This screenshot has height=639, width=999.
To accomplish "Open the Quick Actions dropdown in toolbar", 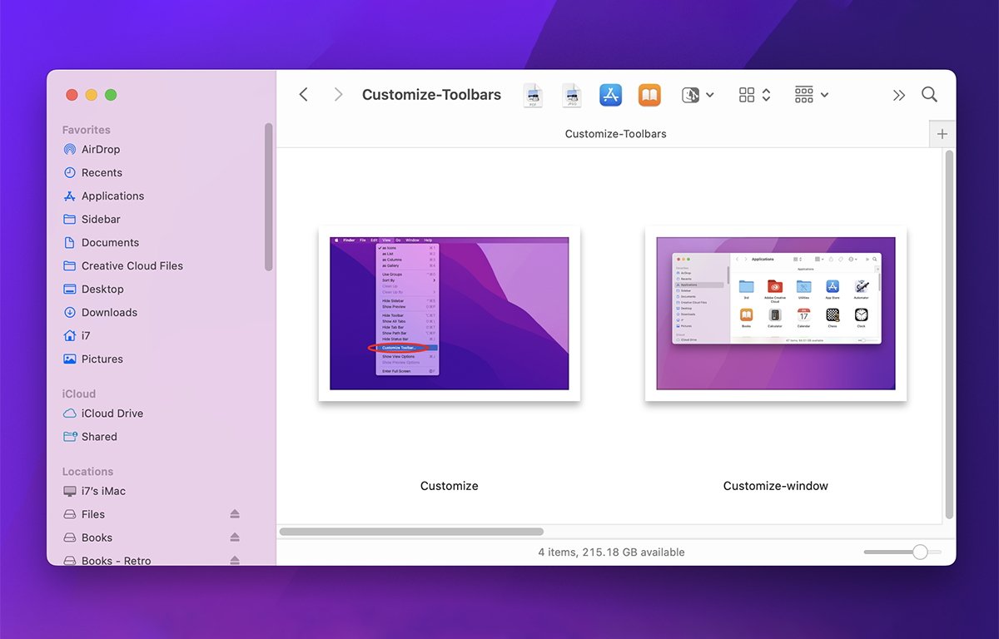I will point(698,95).
